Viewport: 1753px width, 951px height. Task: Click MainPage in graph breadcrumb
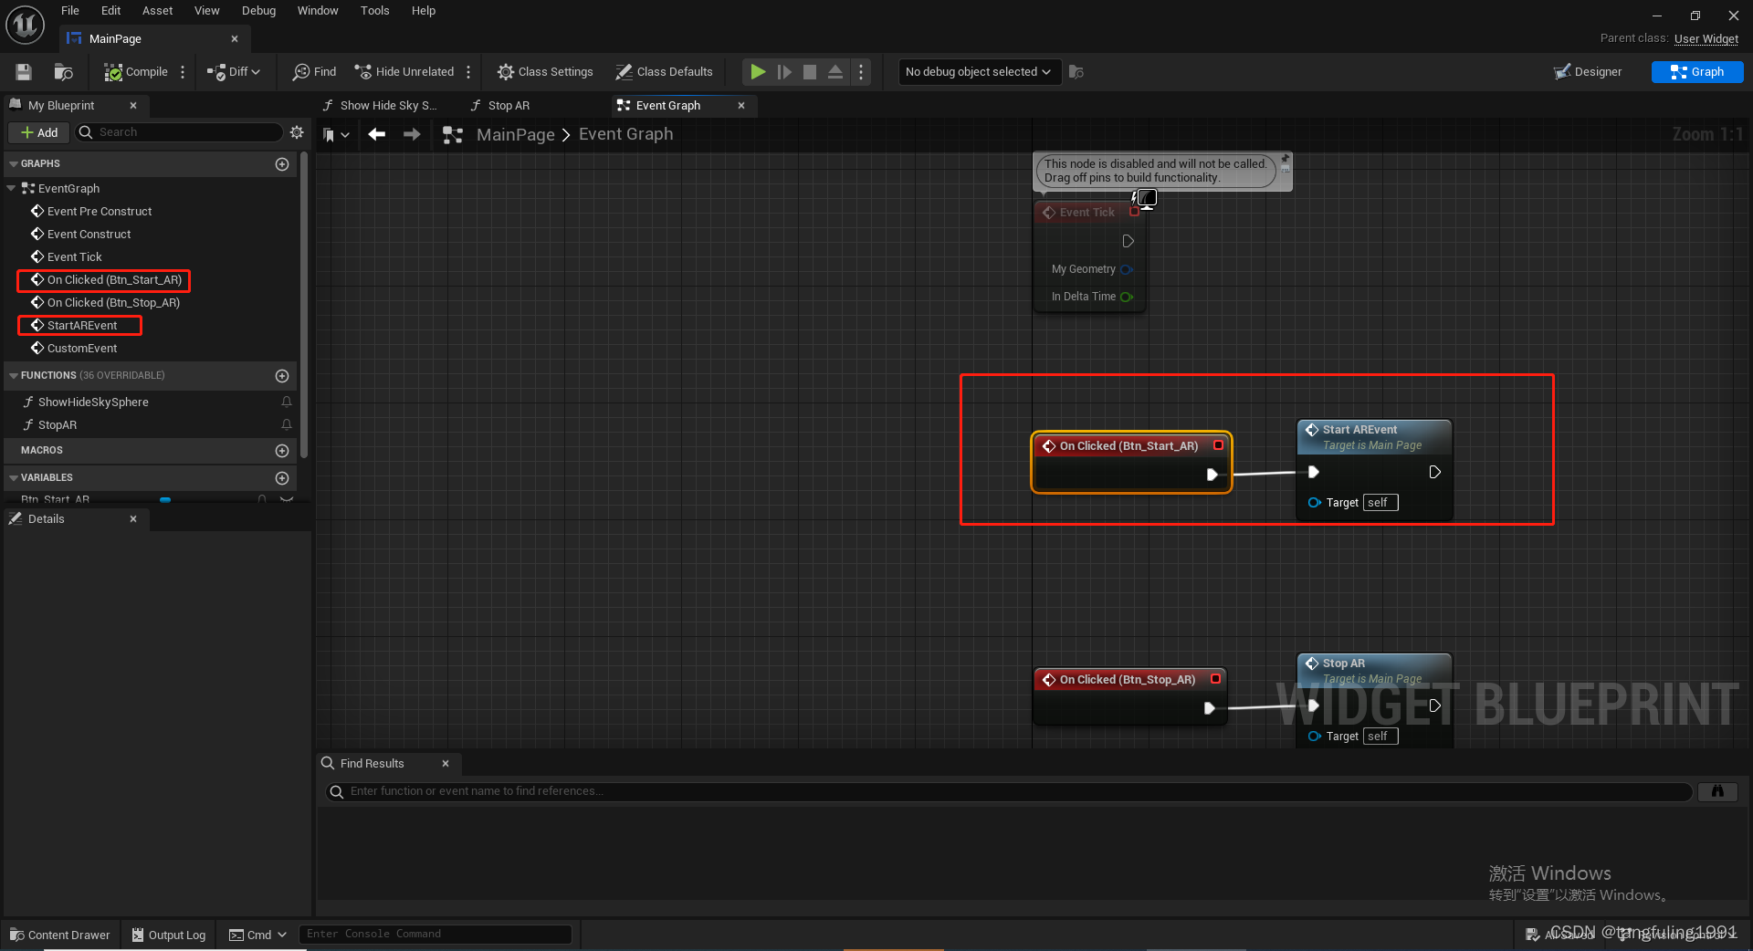coord(516,134)
